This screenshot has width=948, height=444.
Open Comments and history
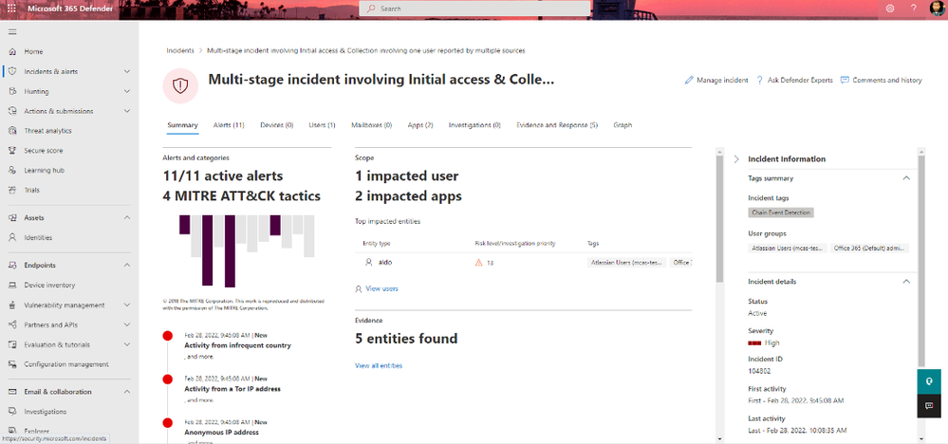point(881,80)
